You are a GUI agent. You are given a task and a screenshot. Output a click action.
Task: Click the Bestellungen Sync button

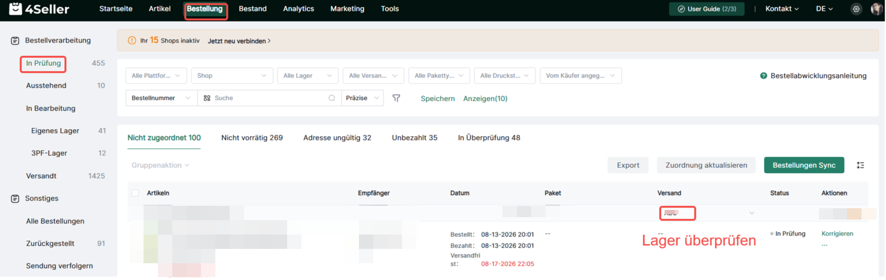pos(804,165)
